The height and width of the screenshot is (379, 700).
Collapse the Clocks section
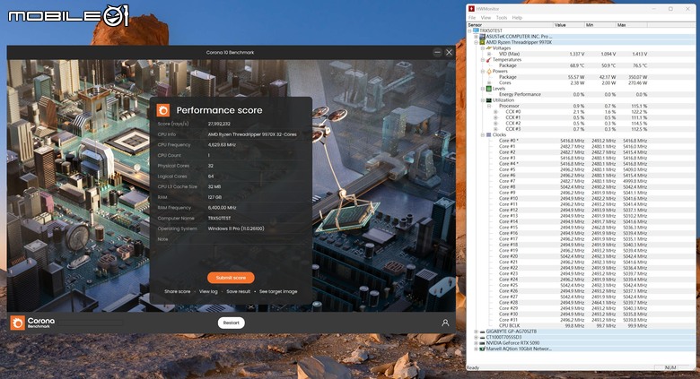tap(483, 135)
